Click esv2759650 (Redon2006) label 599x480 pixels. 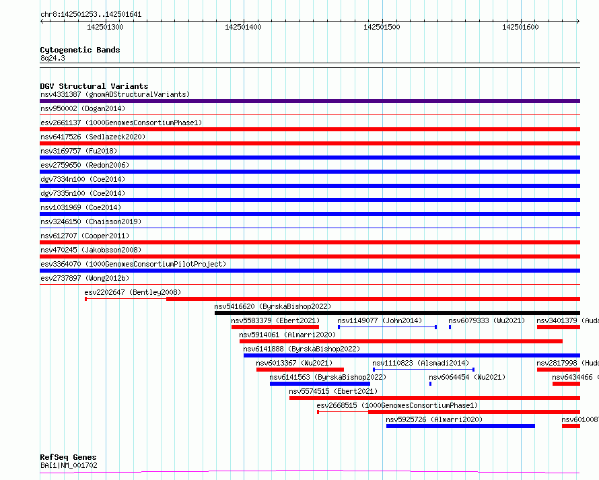point(85,165)
